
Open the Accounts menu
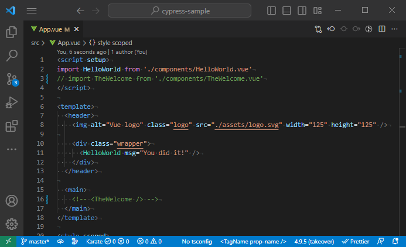click(12, 201)
